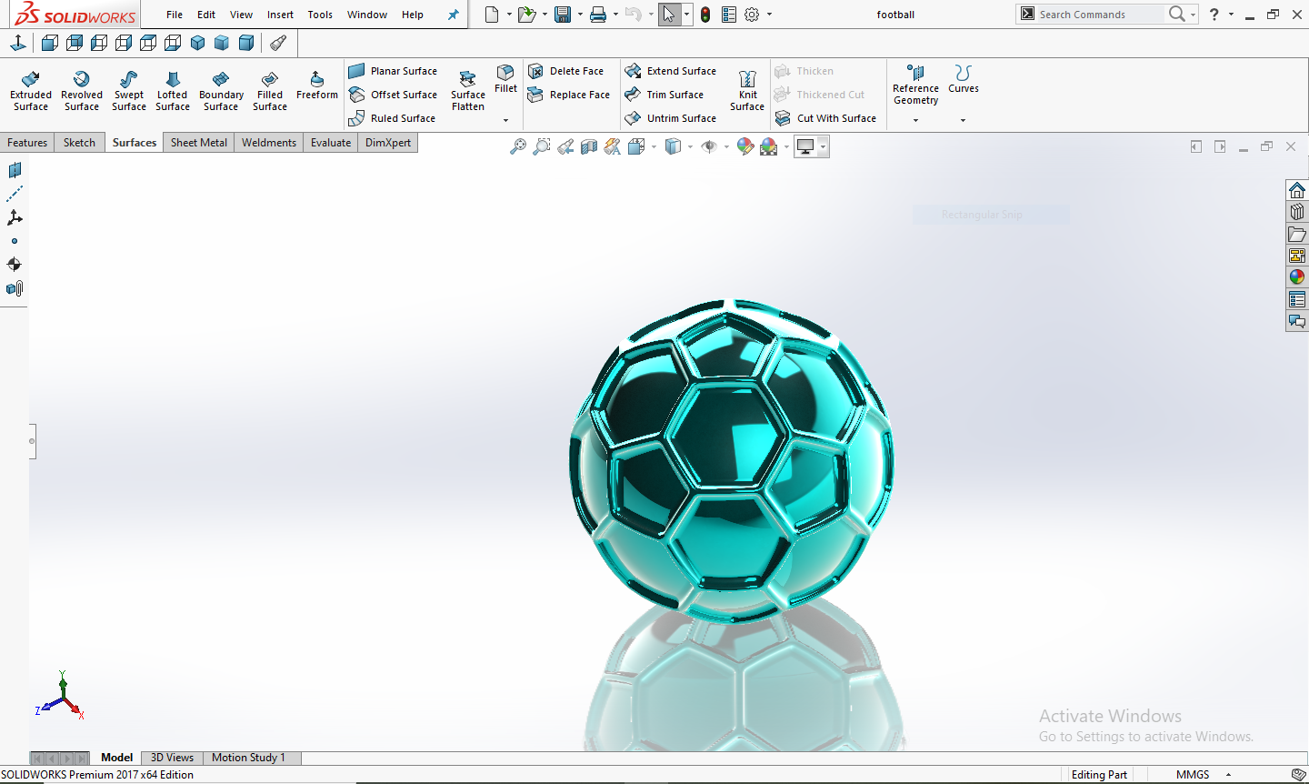Apply the Fillet tool

tap(505, 78)
